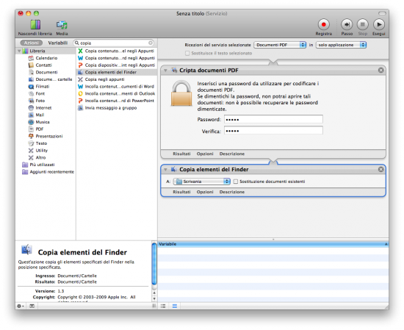Show Risultati of Cripta documenti PDF
The image size is (404, 330).
181,154
